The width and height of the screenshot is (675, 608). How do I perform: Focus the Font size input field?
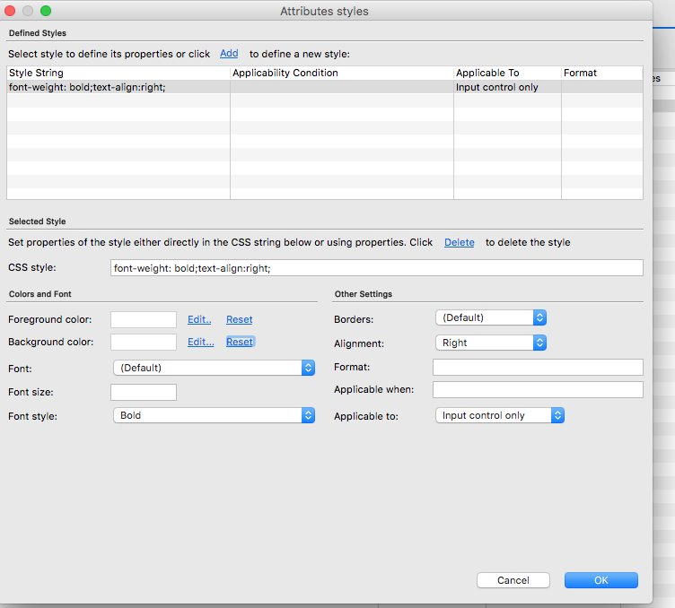[x=144, y=392]
